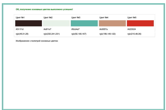Image resolution: width=166 pixels, height=110 pixels.
Task: Select the #d23024 hex code
Action: [x=131, y=29]
